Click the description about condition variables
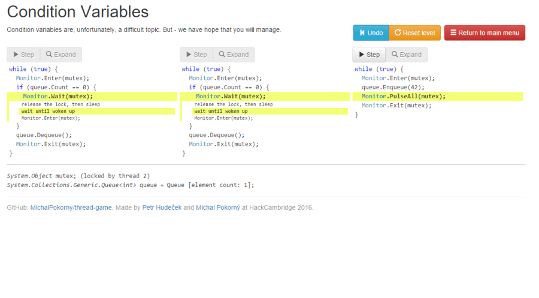This screenshot has height=298, width=539. click(x=144, y=29)
